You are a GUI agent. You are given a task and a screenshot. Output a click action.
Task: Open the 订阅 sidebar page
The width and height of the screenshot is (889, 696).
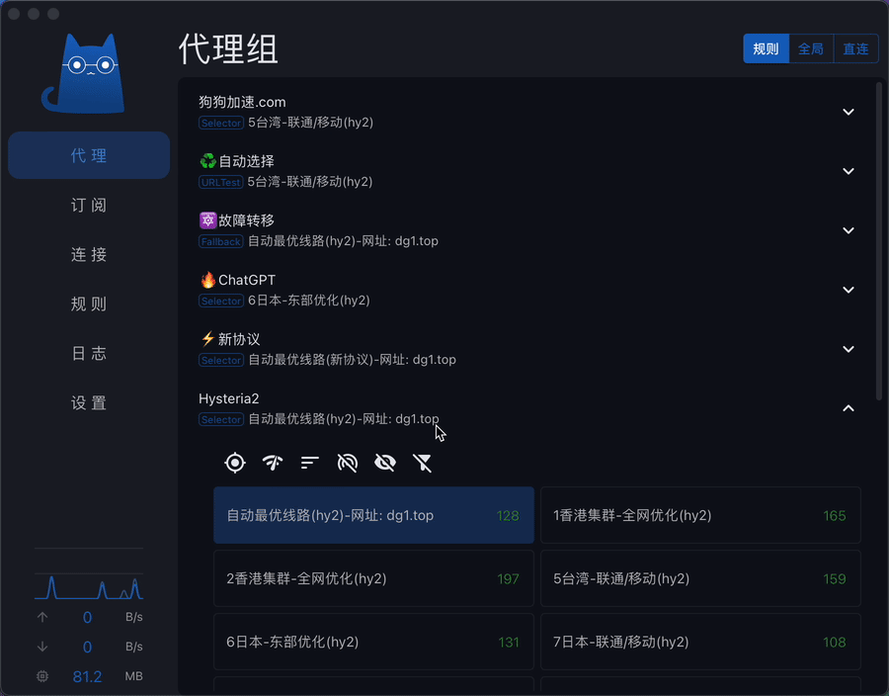(x=89, y=206)
